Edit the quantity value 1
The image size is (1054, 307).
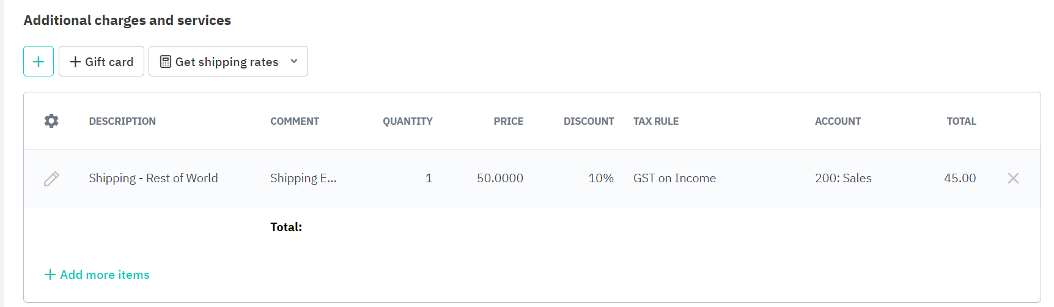[x=429, y=178]
